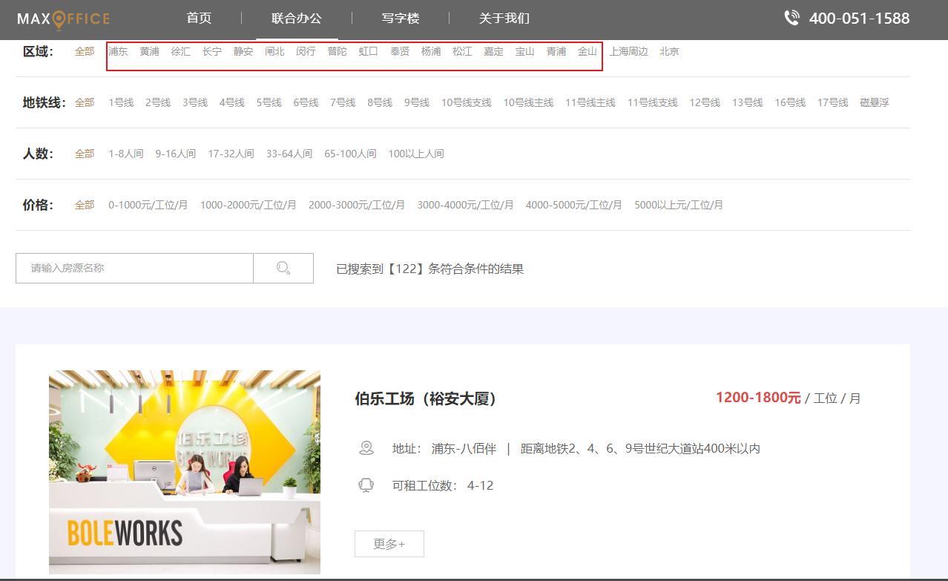The image size is (948, 581).
Task: Open the 联合办公 nav item
Action: click(x=297, y=18)
